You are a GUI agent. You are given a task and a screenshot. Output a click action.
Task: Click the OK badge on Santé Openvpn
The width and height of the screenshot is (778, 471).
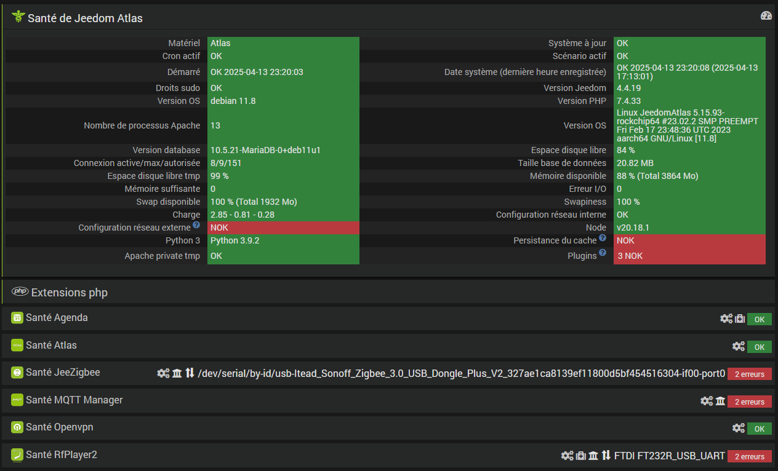click(759, 429)
